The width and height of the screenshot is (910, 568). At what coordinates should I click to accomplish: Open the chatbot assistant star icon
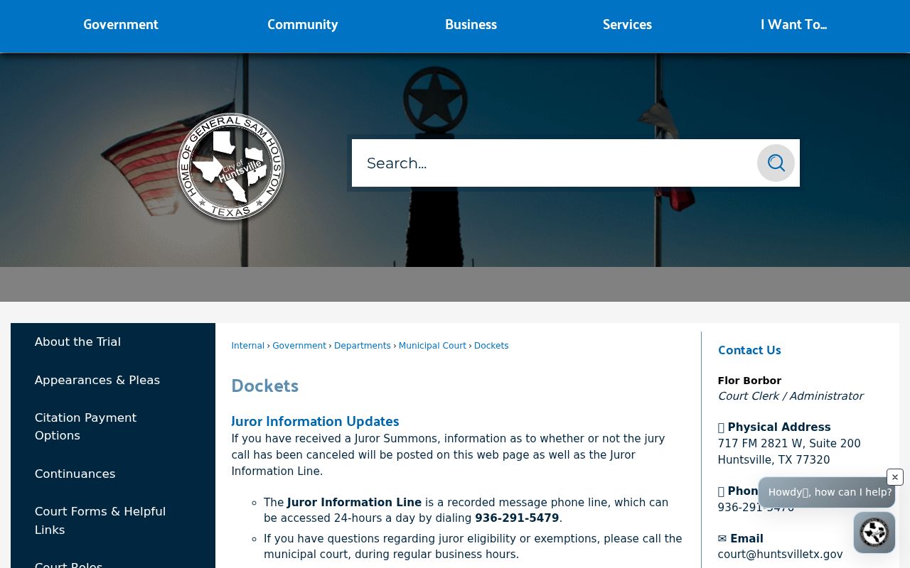[874, 532]
